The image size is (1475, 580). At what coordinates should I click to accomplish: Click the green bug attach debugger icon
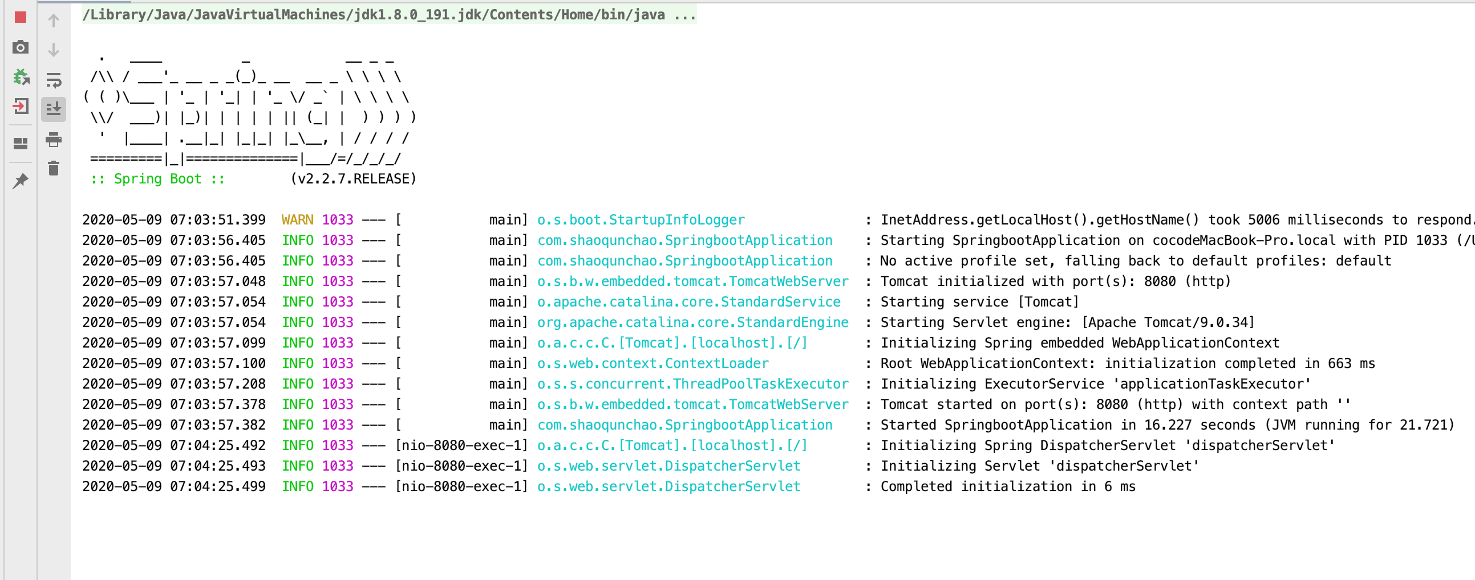click(21, 77)
